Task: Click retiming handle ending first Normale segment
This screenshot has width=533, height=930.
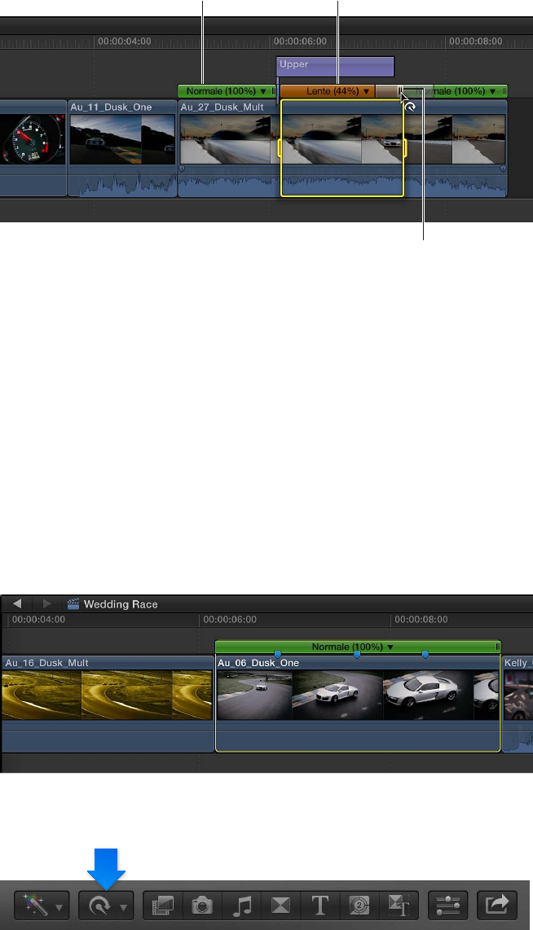Action: click(274, 91)
